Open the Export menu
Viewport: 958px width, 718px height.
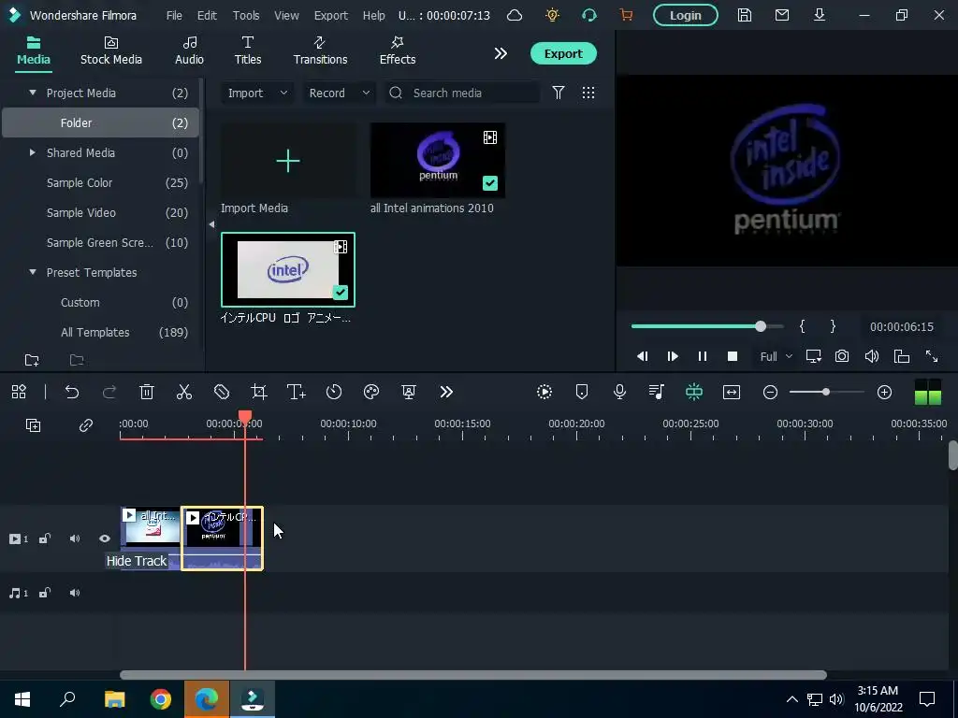(330, 15)
